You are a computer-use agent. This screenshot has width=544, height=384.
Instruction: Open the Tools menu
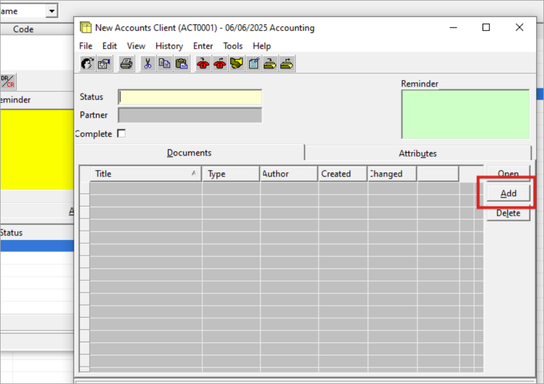[x=233, y=46]
